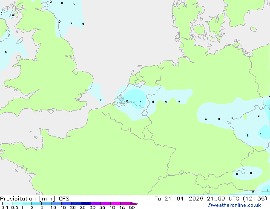Select the '15' legend scale label
Screen dimensions: 270x209
point(63,207)
